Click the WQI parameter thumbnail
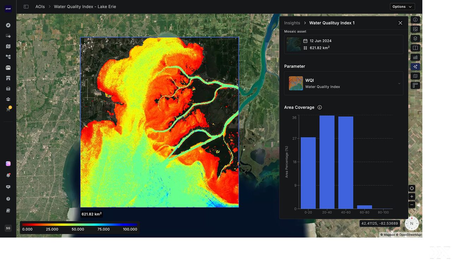 (x=296, y=83)
